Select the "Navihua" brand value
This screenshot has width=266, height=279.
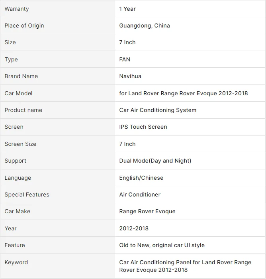coord(130,76)
